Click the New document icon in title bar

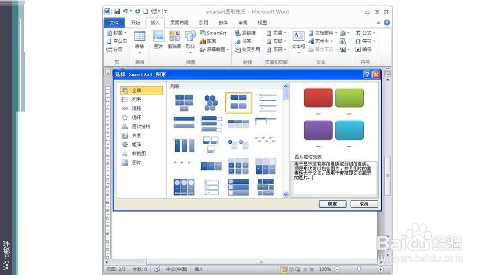tap(145, 11)
